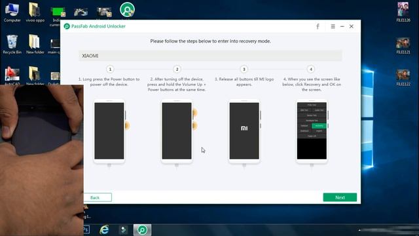
Task: Open the hamburger menu in PassFab title bar
Action: (333, 26)
